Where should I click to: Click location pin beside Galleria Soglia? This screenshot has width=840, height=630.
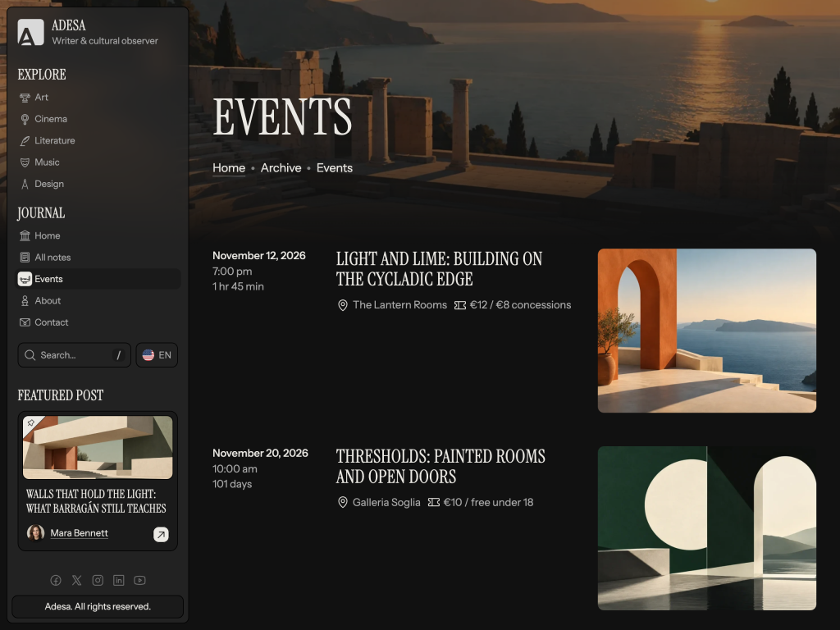(342, 503)
